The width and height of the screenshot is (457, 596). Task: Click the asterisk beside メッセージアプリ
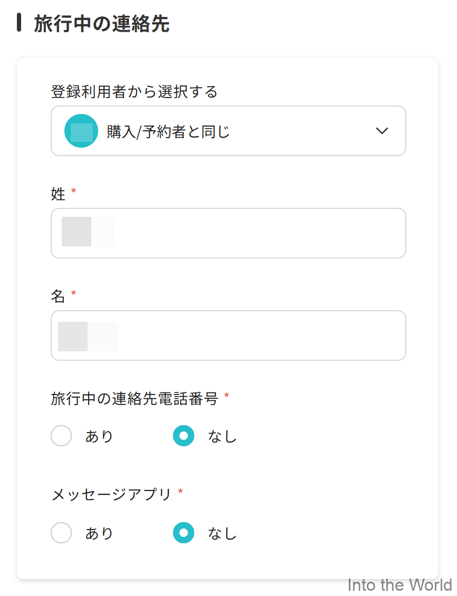(x=180, y=492)
